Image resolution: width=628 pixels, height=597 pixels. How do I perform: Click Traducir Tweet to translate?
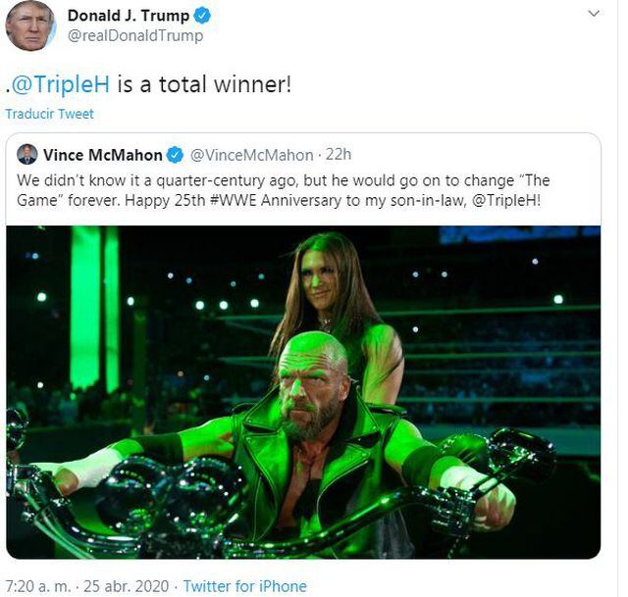pyautogui.click(x=49, y=114)
